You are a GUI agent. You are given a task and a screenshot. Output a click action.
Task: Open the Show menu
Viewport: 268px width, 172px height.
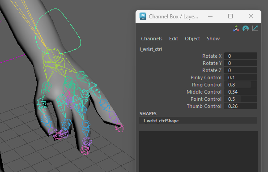[x=213, y=39]
